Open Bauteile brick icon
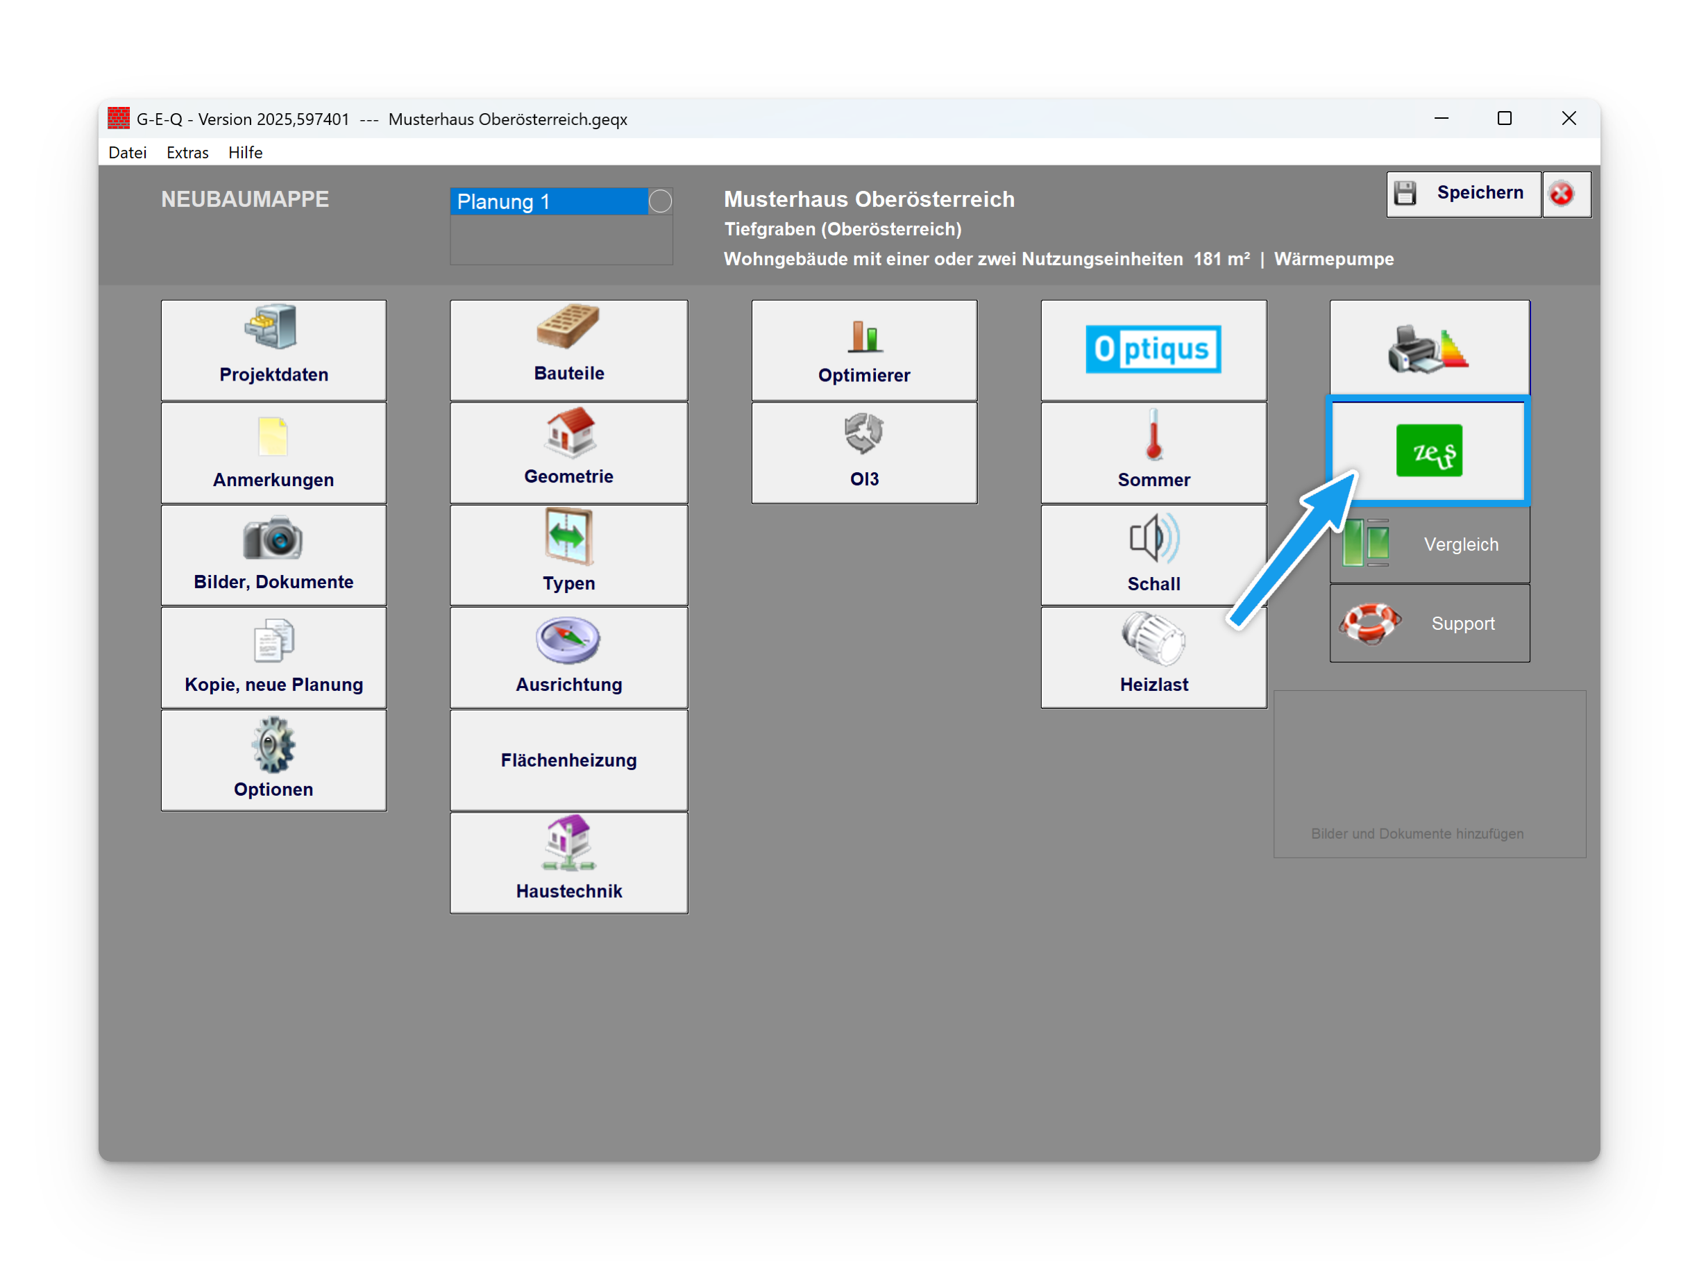Image resolution: width=1699 pixels, height=1261 pixels. [x=568, y=326]
